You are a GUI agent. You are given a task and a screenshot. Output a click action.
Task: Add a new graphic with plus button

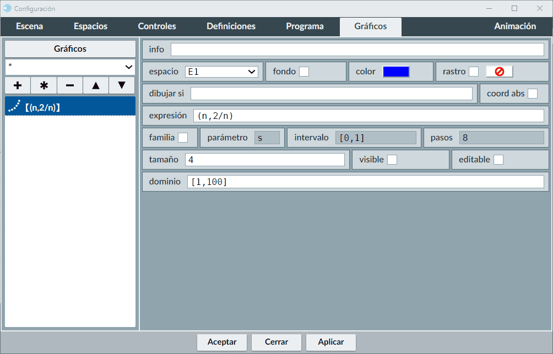18,85
